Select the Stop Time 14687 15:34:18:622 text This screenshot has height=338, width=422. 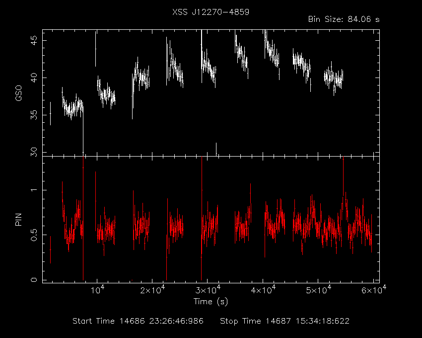[x=285, y=321]
